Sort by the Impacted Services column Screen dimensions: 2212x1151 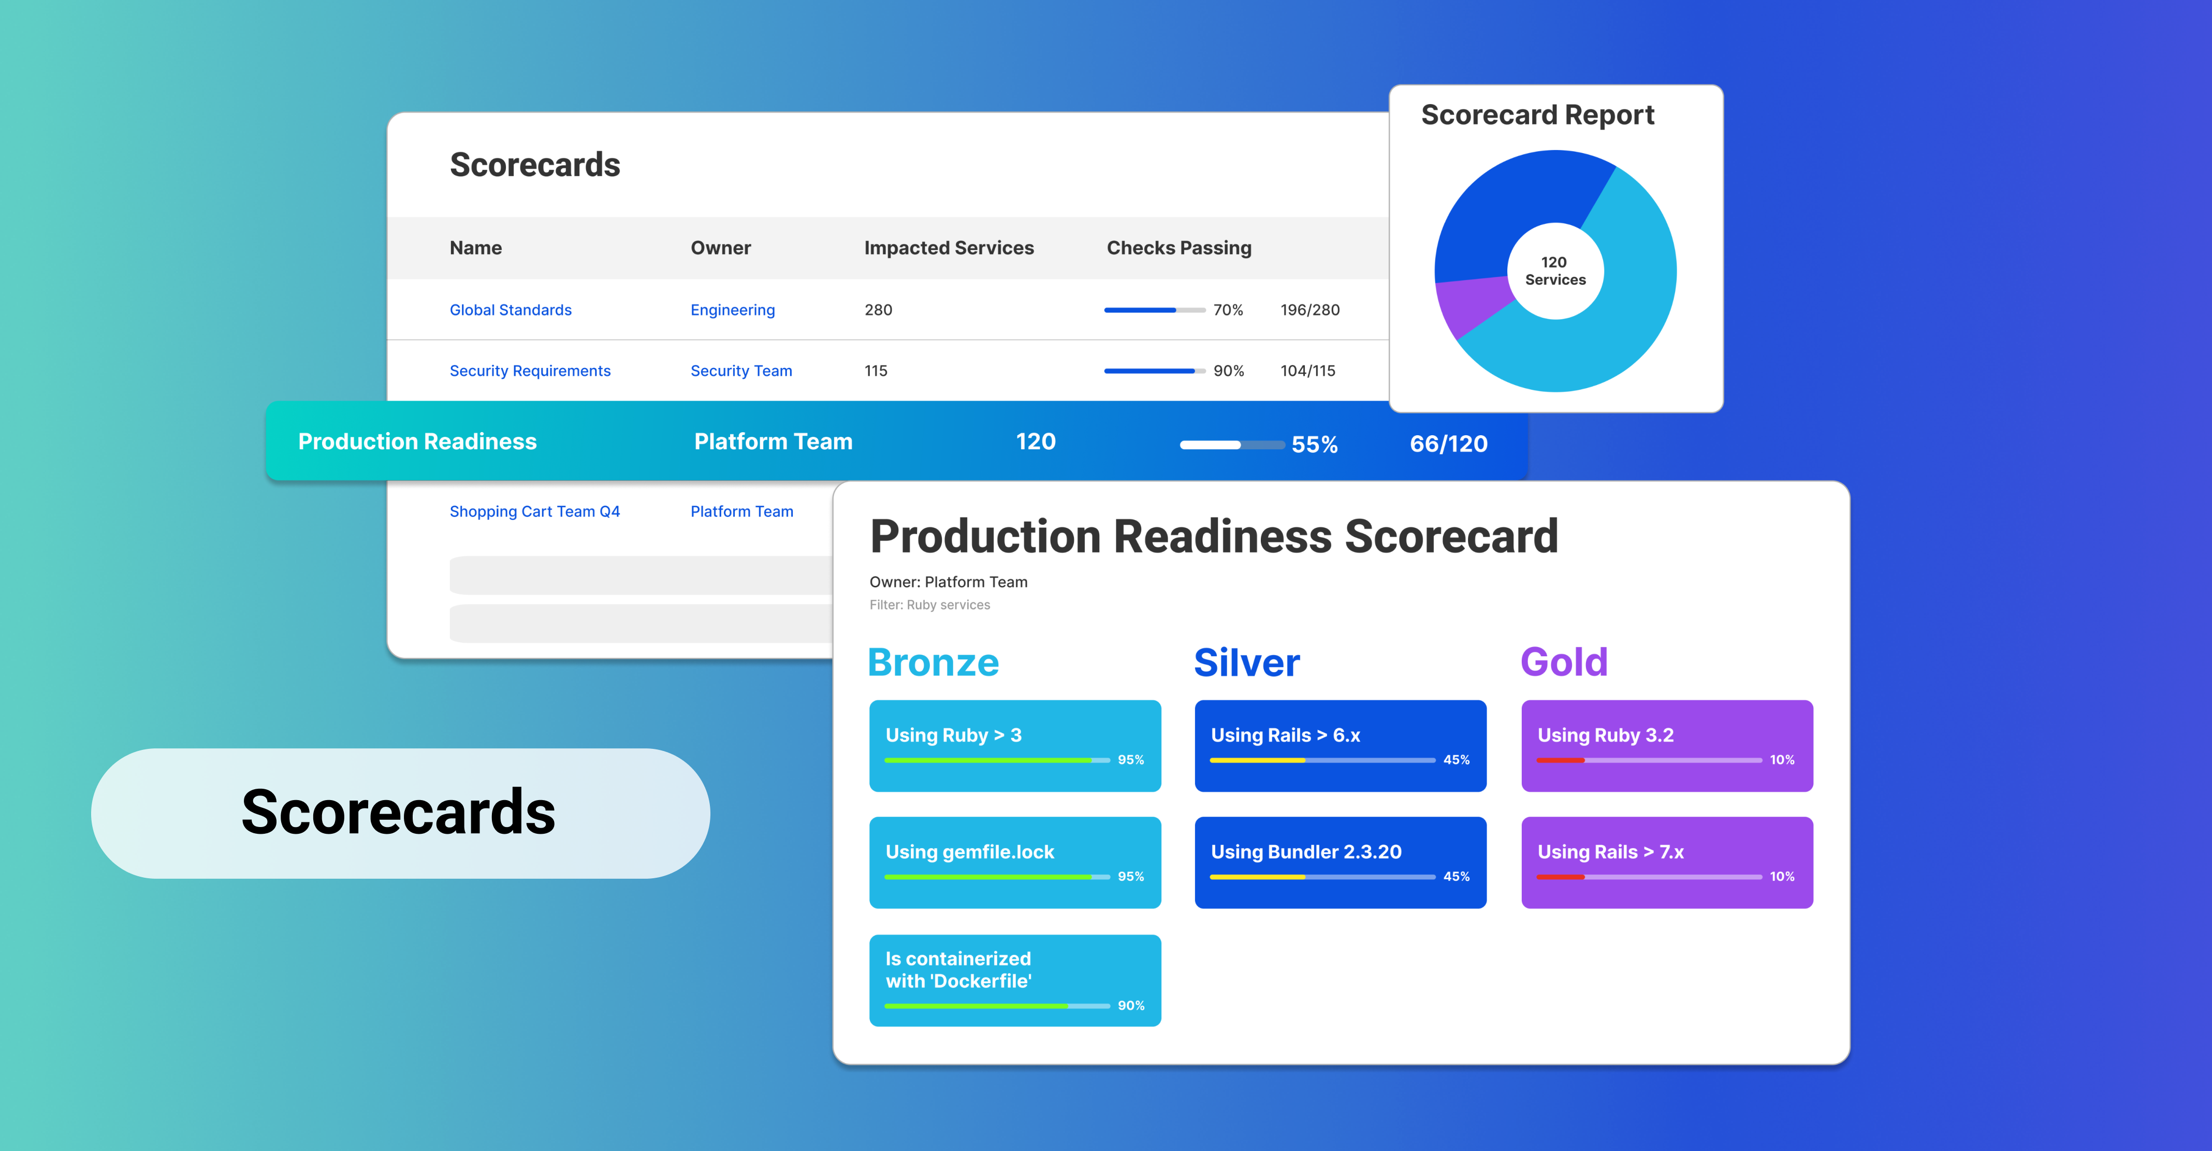pyautogui.click(x=949, y=247)
